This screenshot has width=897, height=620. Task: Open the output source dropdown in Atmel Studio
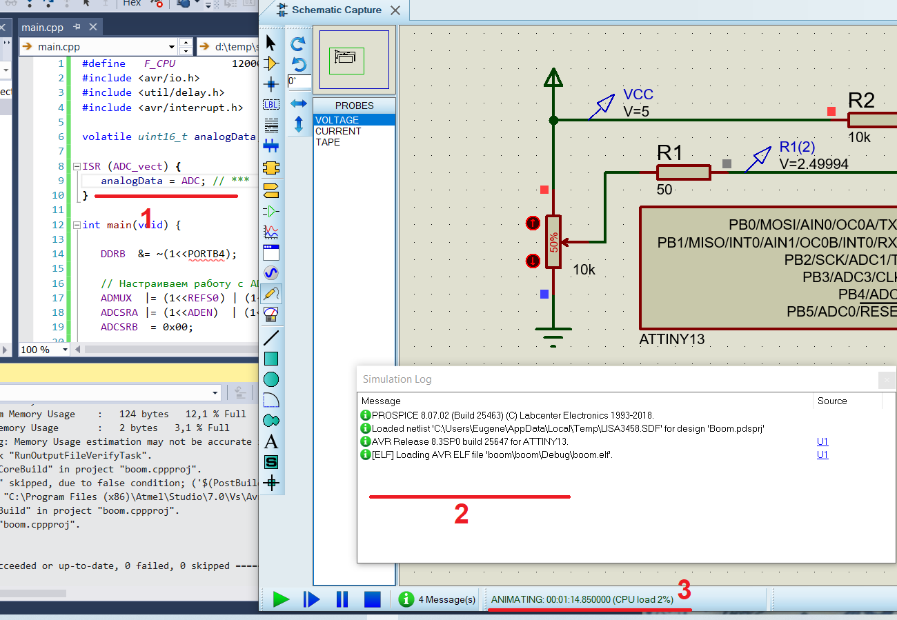215,392
